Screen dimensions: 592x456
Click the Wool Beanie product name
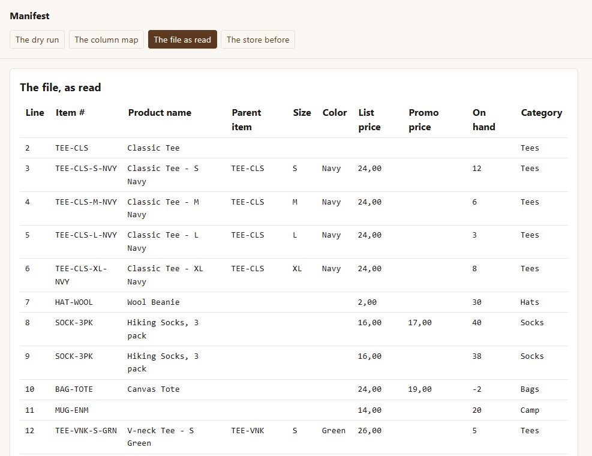(154, 302)
